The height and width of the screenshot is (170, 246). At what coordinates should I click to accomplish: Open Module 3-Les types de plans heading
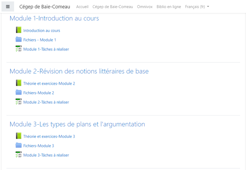(x=77, y=124)
